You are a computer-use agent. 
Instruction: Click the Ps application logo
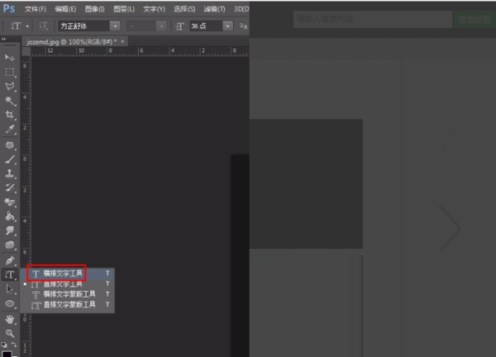(x=9, y=8)
